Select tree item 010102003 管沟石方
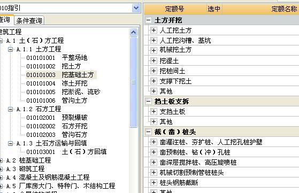The image size is (299, 193). (57, 135)
